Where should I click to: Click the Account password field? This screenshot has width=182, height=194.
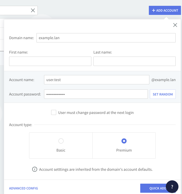click(96, 94)
